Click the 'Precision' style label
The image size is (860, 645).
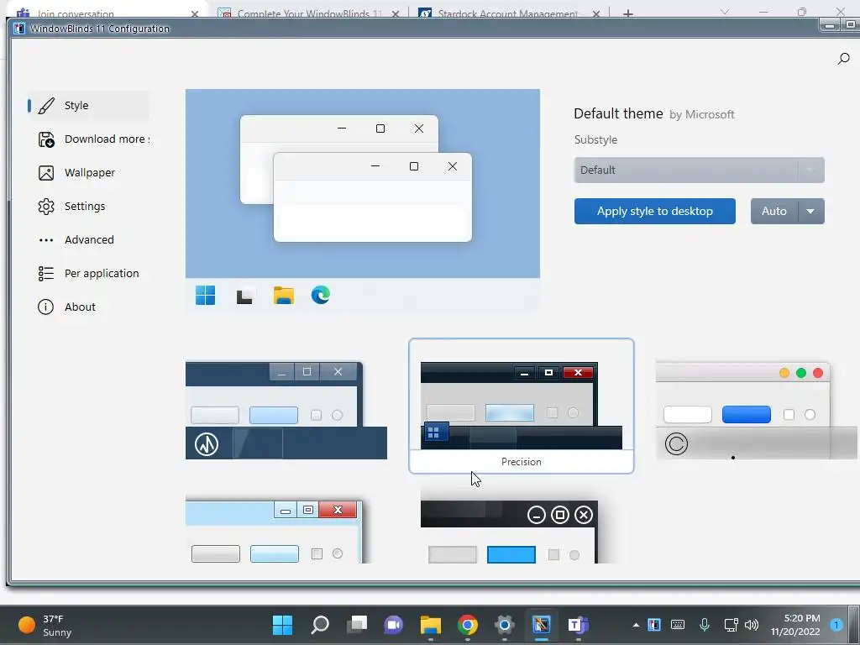click(521, 462)
